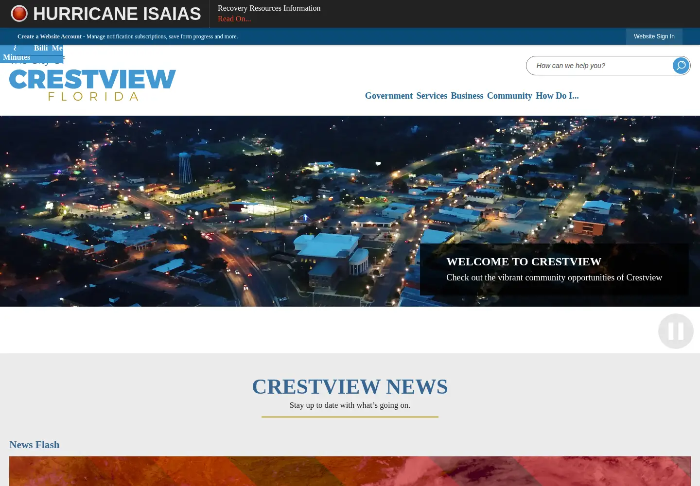
Task: Focus the How can we help you search field
Action: pyautogui.click(x=599, y=66)
